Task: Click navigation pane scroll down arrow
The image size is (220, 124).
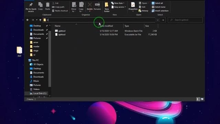Action: tap(49, 96)
